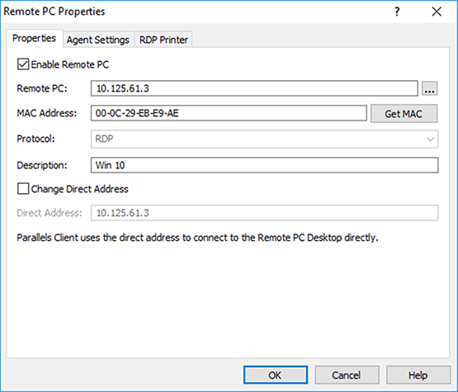Click into the MAC Address field
Viewport: 458px width, 392px height.
[229, 113]
